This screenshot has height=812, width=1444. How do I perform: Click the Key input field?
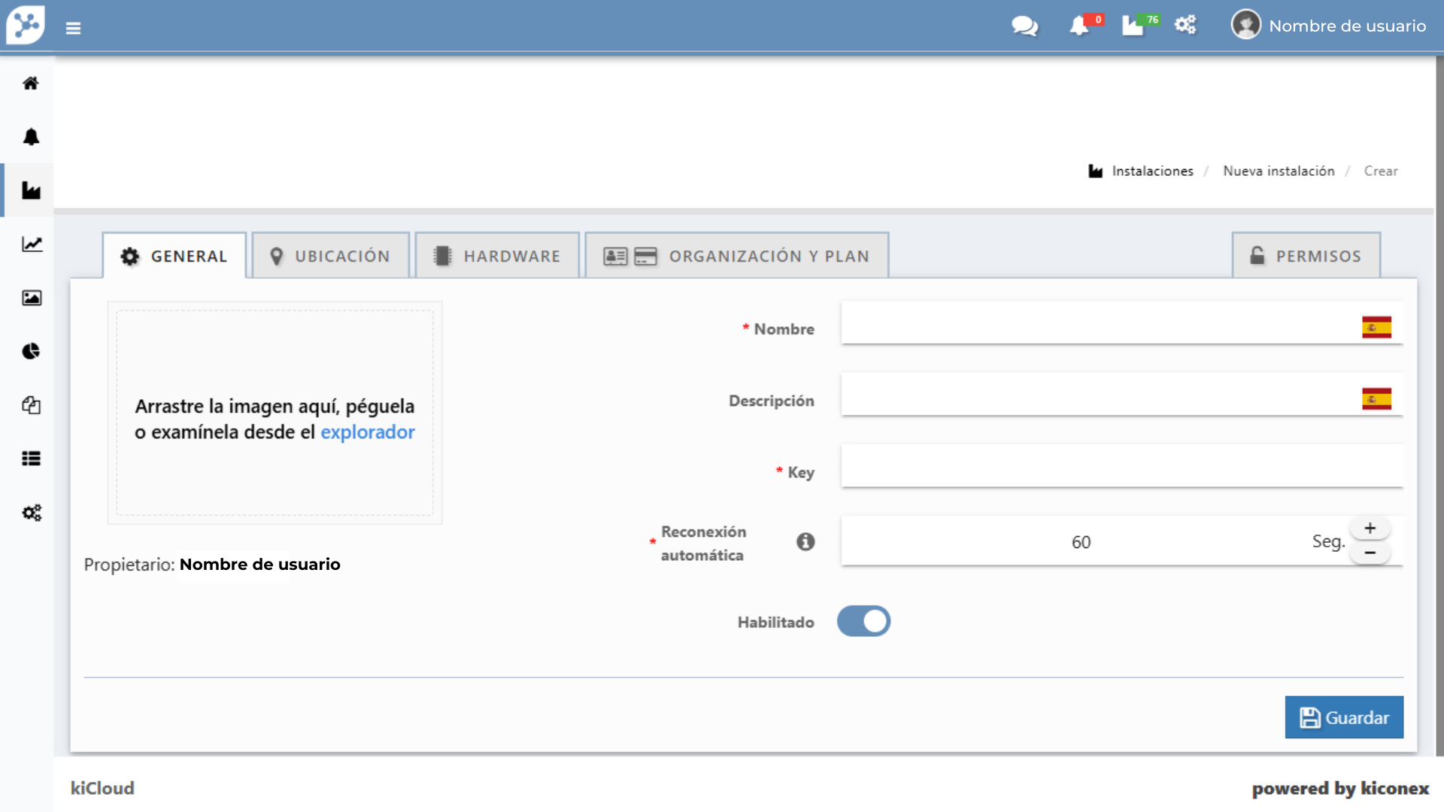click(1121, 466)
